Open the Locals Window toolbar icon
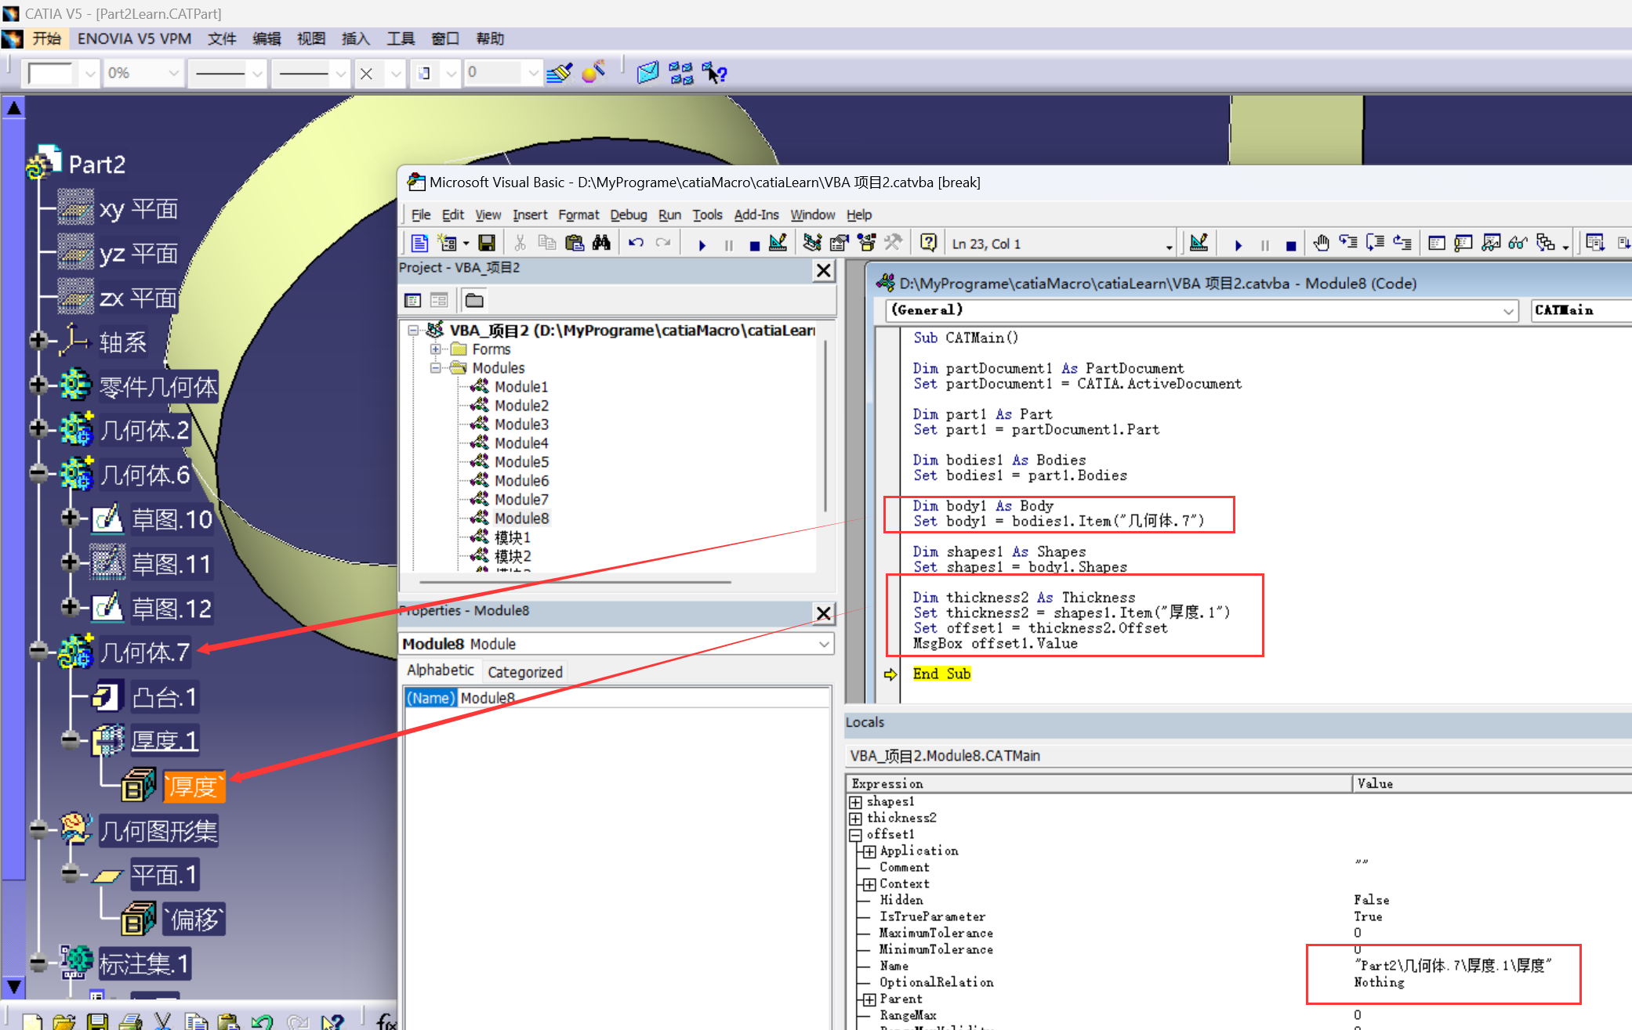 1437,244
